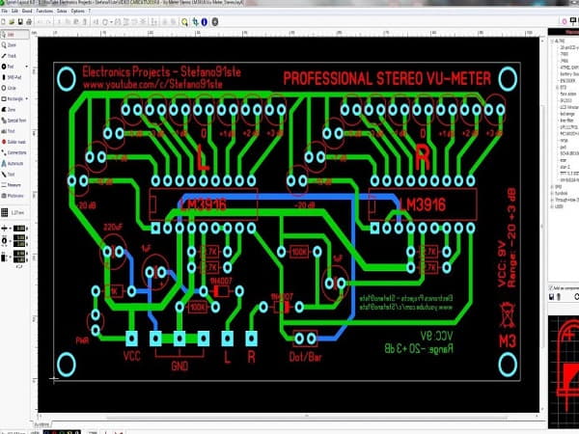Click the macro preview thumbnail
Screen dimensions: 579x434
pyautogui.click(x=564, y=372)
